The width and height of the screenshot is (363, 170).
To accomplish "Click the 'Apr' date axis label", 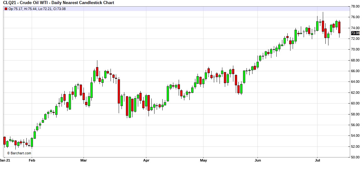I will tap(146, 160).
